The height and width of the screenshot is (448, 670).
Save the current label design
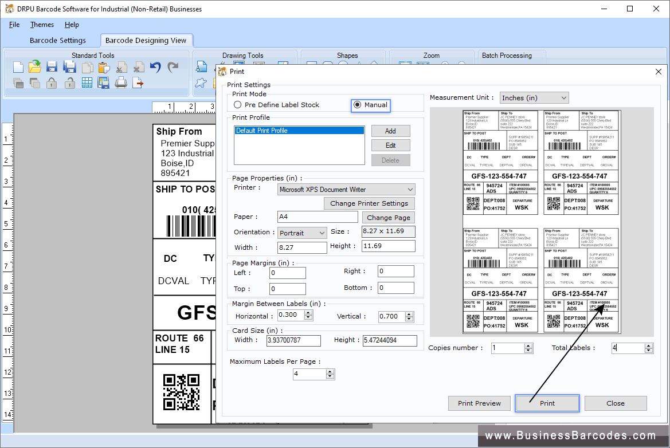pos(51,67)
